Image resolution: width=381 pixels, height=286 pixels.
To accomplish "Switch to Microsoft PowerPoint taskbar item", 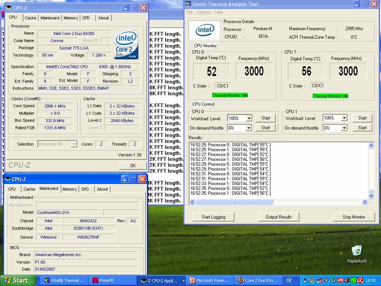I will 209,280.
